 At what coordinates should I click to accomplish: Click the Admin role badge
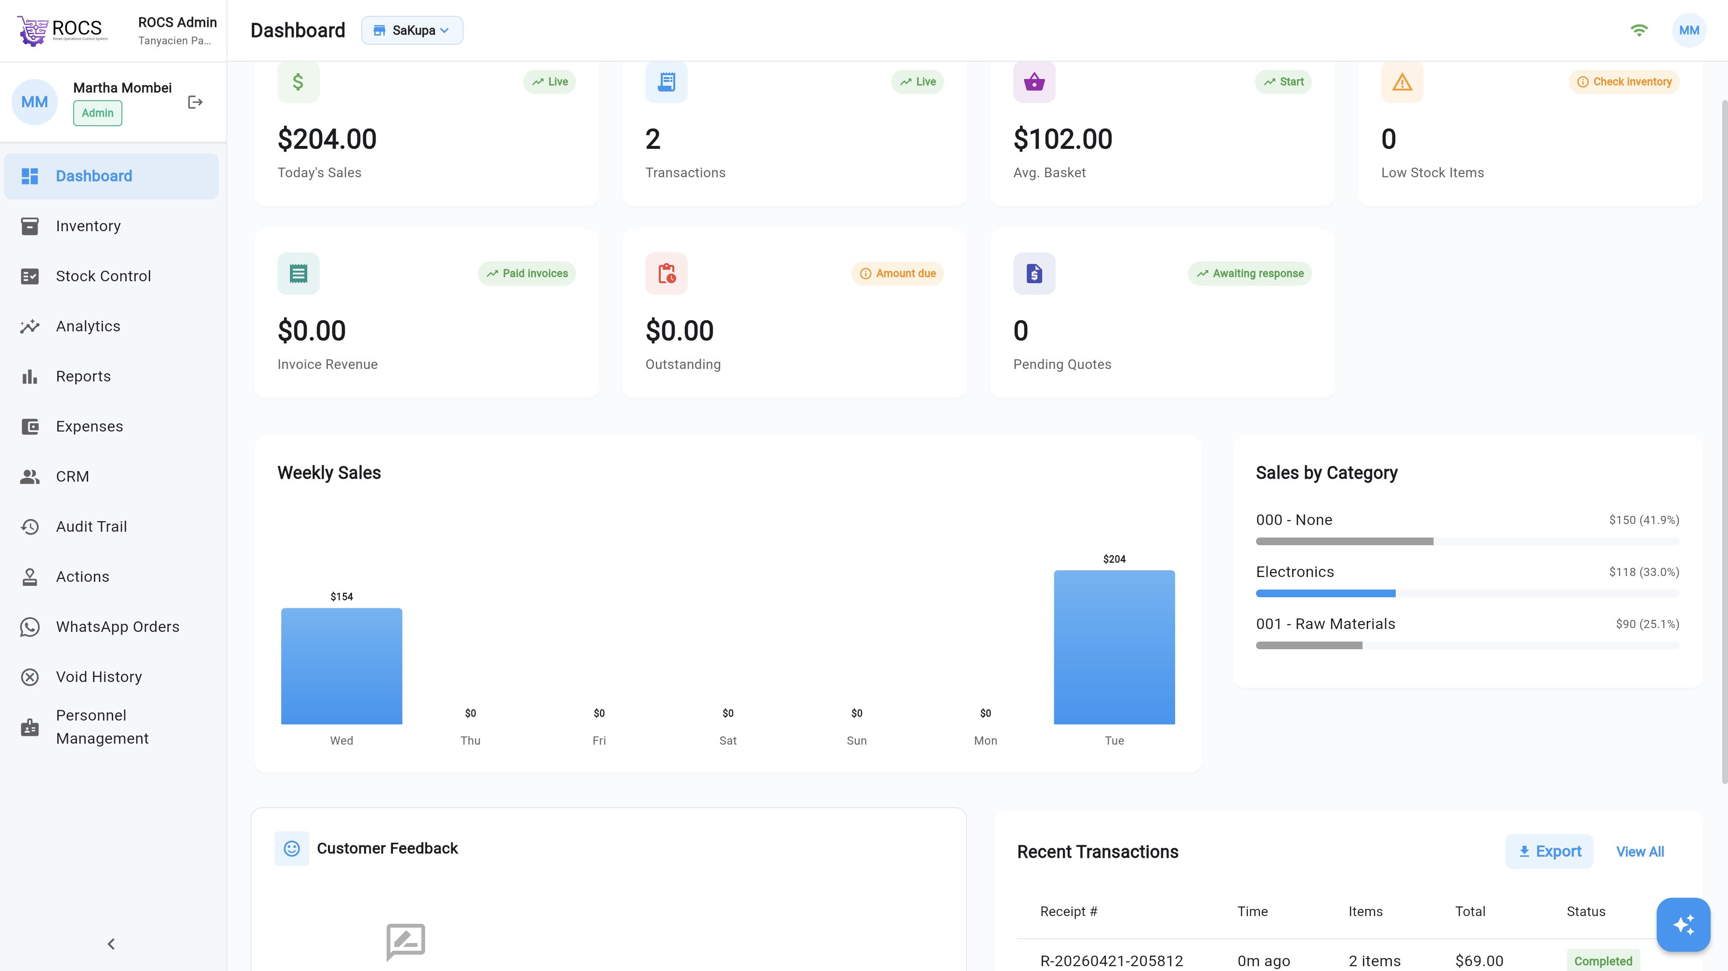coord(97,113)
